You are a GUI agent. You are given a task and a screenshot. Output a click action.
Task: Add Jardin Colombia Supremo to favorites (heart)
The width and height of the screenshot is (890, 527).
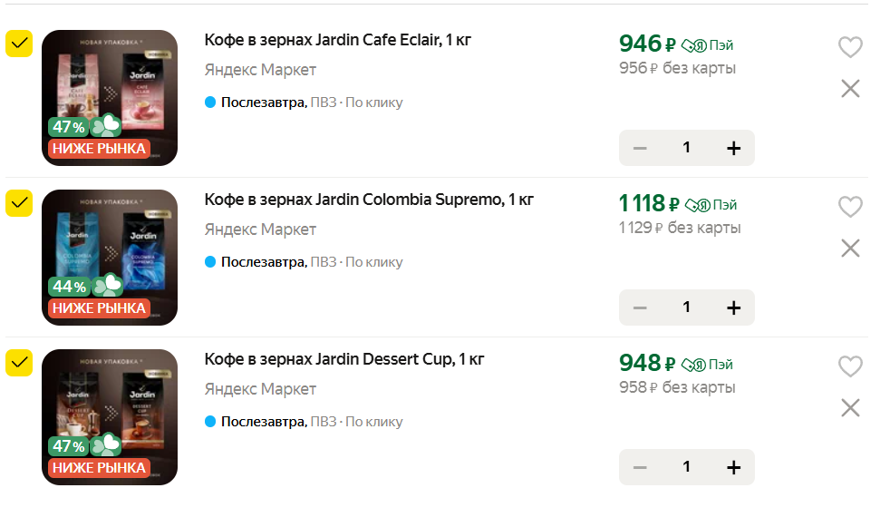point(850,207)
